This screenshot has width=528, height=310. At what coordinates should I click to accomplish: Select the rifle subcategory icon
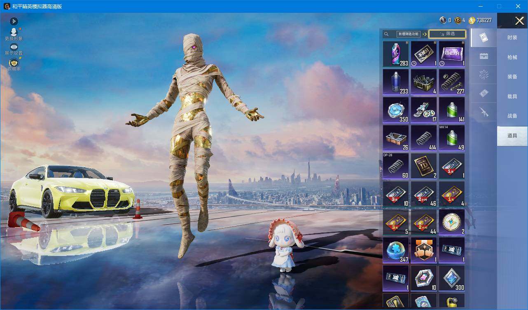pyautogui.click(x=484, y=111)
